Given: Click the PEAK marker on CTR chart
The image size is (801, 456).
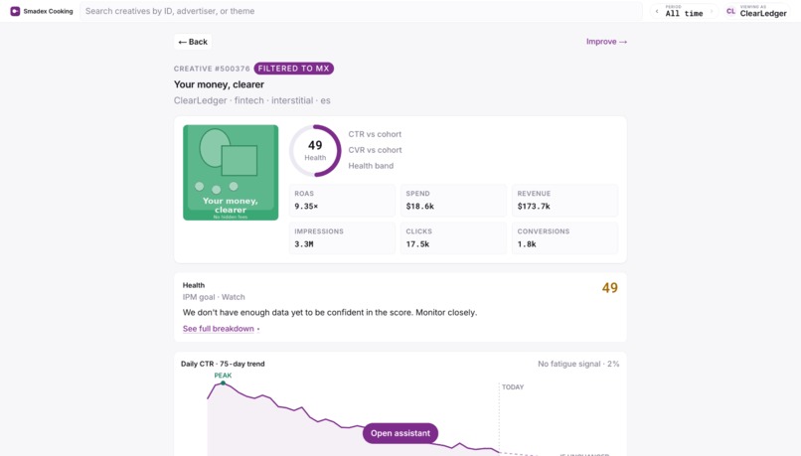Looking at the screenshot, I should coord(223,381).
